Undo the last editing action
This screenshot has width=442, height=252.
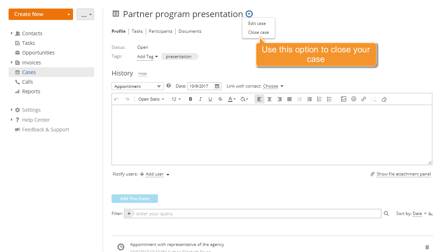coord(117,99)
